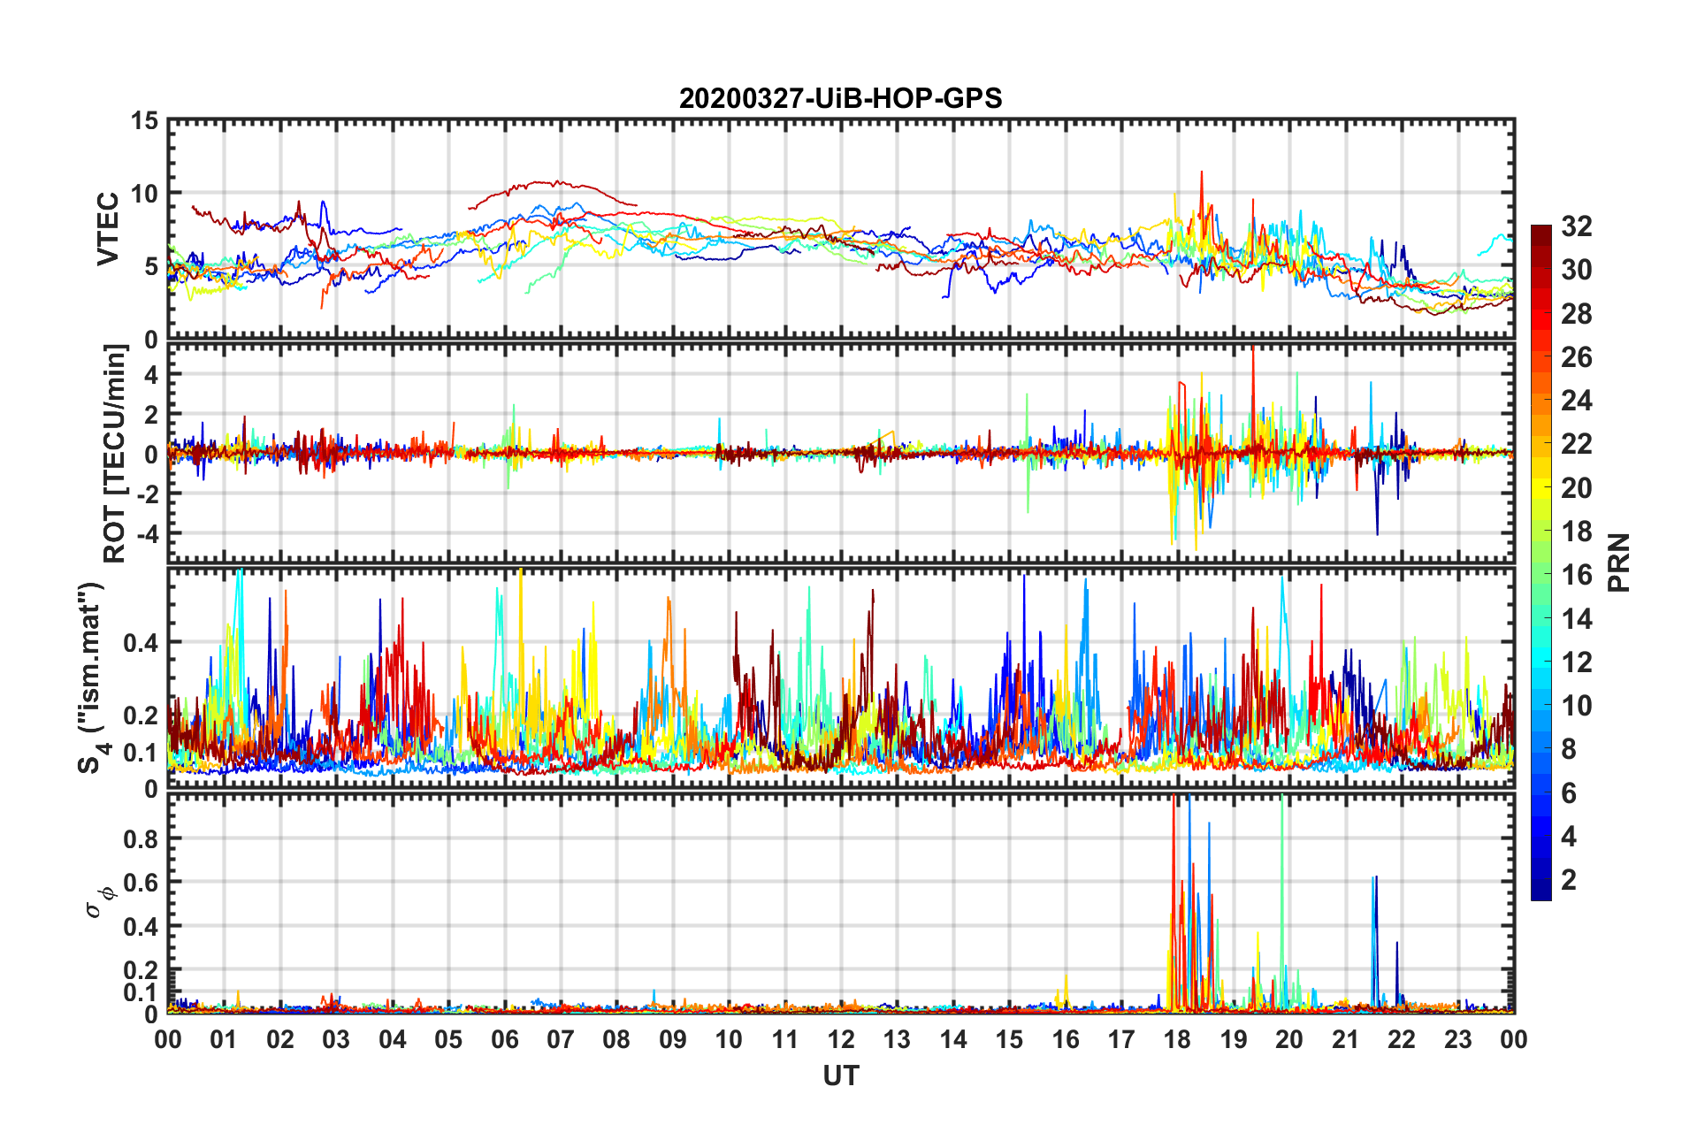The width and height of the screenshot is (1682, 1125).
Task: Select the 06 hour tick on the UT axis
Action: pos(504,1039)
